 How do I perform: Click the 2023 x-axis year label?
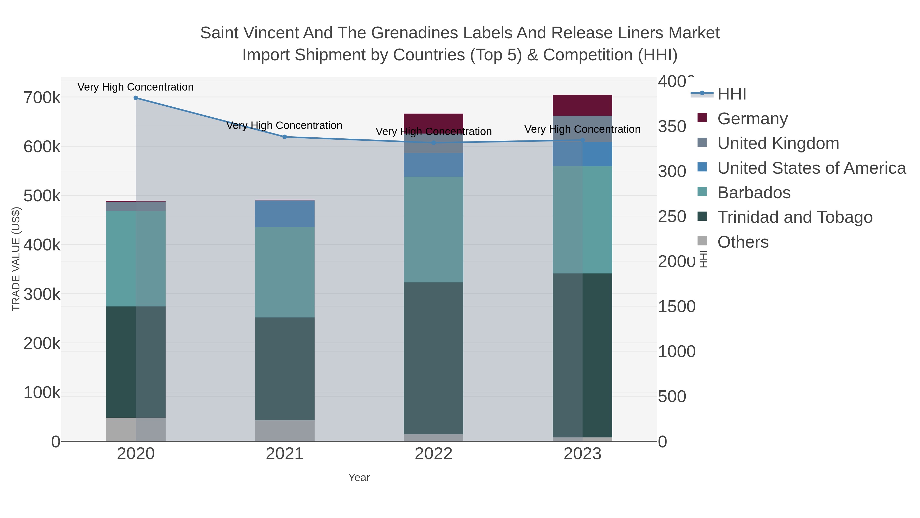(x=582, y=454)
